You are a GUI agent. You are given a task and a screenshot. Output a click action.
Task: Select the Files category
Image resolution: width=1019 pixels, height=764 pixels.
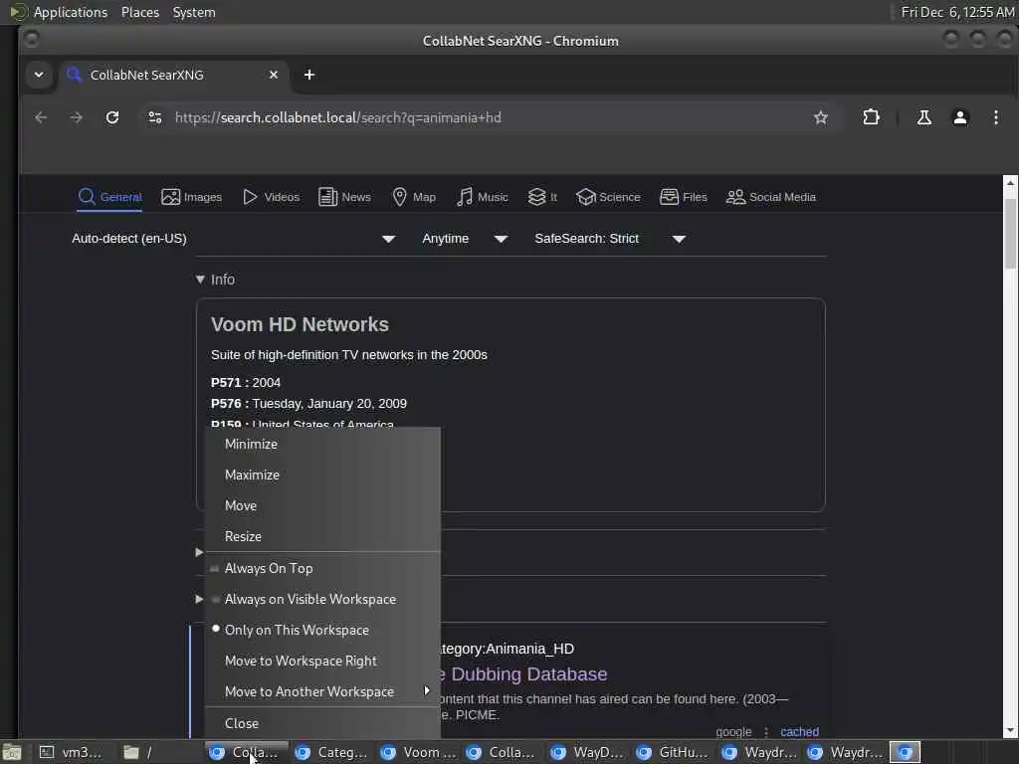coord(683,197)
